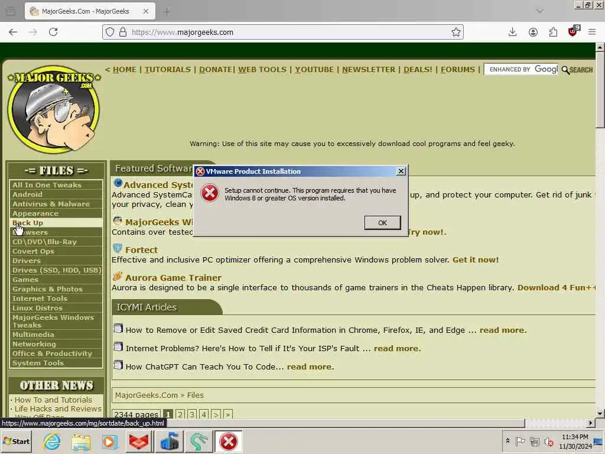This screenshot has height=454, width=605.
Task: Open uBlock Origin extension icon
Action: point(573,31)
